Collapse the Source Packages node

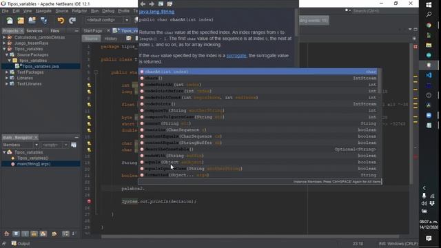pyautogui.click(x=7, y=55)
